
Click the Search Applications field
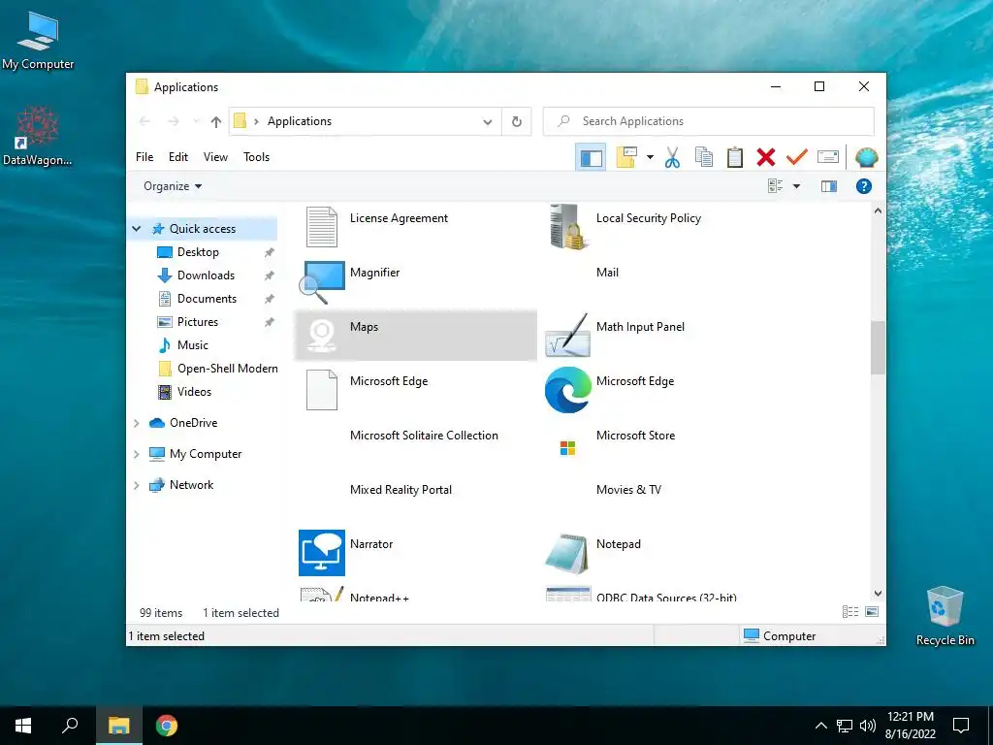709,121
